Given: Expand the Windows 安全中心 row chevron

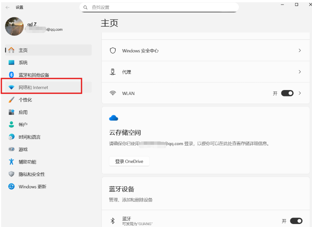Looking at the screenshot, I should coord(300,50).
